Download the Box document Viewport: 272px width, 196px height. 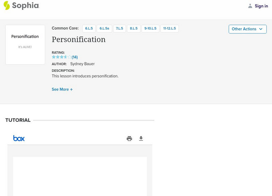tap(141, 138)
